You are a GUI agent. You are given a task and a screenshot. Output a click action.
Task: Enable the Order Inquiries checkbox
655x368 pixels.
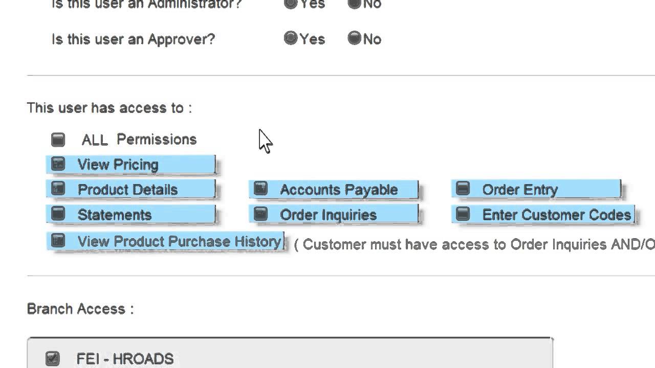(x=261, y=214)
